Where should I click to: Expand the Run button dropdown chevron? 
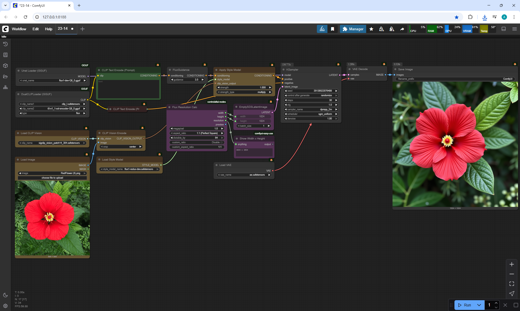pos(479,305)
